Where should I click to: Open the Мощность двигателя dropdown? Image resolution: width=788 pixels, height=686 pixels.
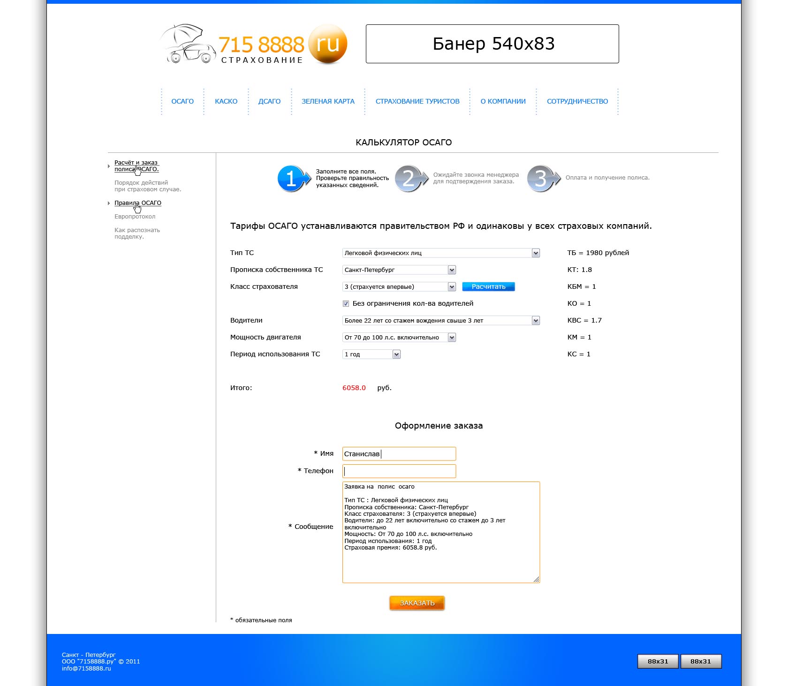(399, 338)
